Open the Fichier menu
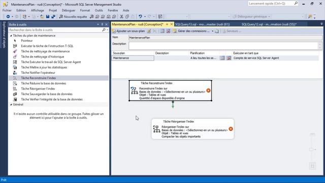This screenshot has height=183, width=325. tap(7, 10)
